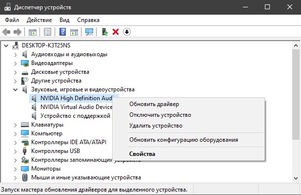Click the speaker icon next to Аудиовходы
This screenshot has width=301, height=195.
pyautogui.click(x=24, y=54)
